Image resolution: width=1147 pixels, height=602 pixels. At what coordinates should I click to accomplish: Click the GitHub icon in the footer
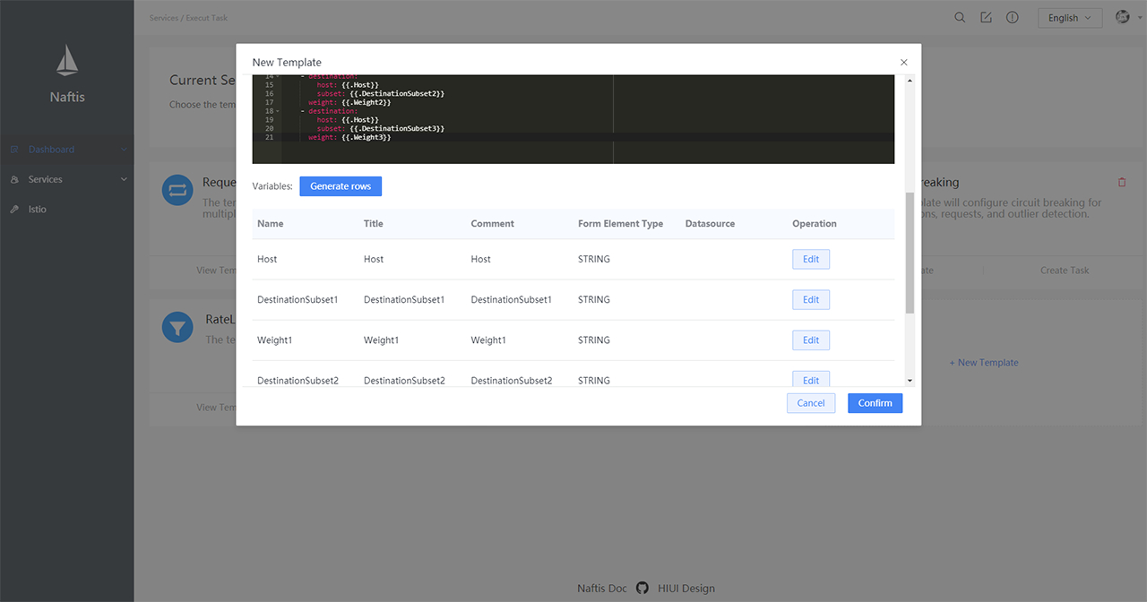642,589
